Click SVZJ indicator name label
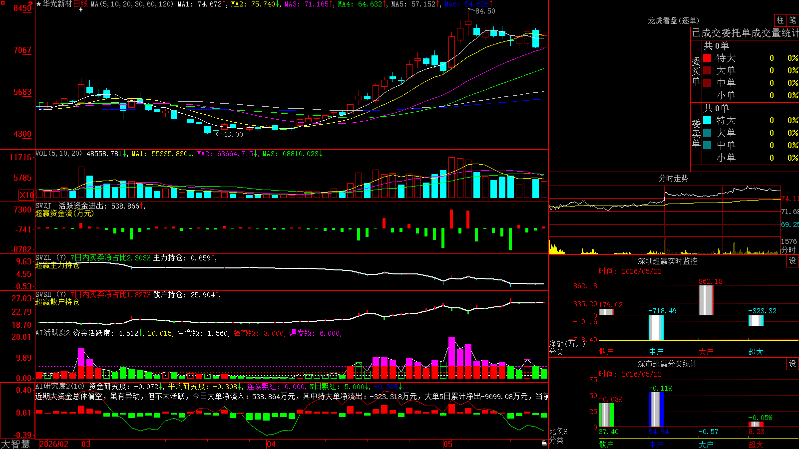799x449 pixels. point(43,206)
